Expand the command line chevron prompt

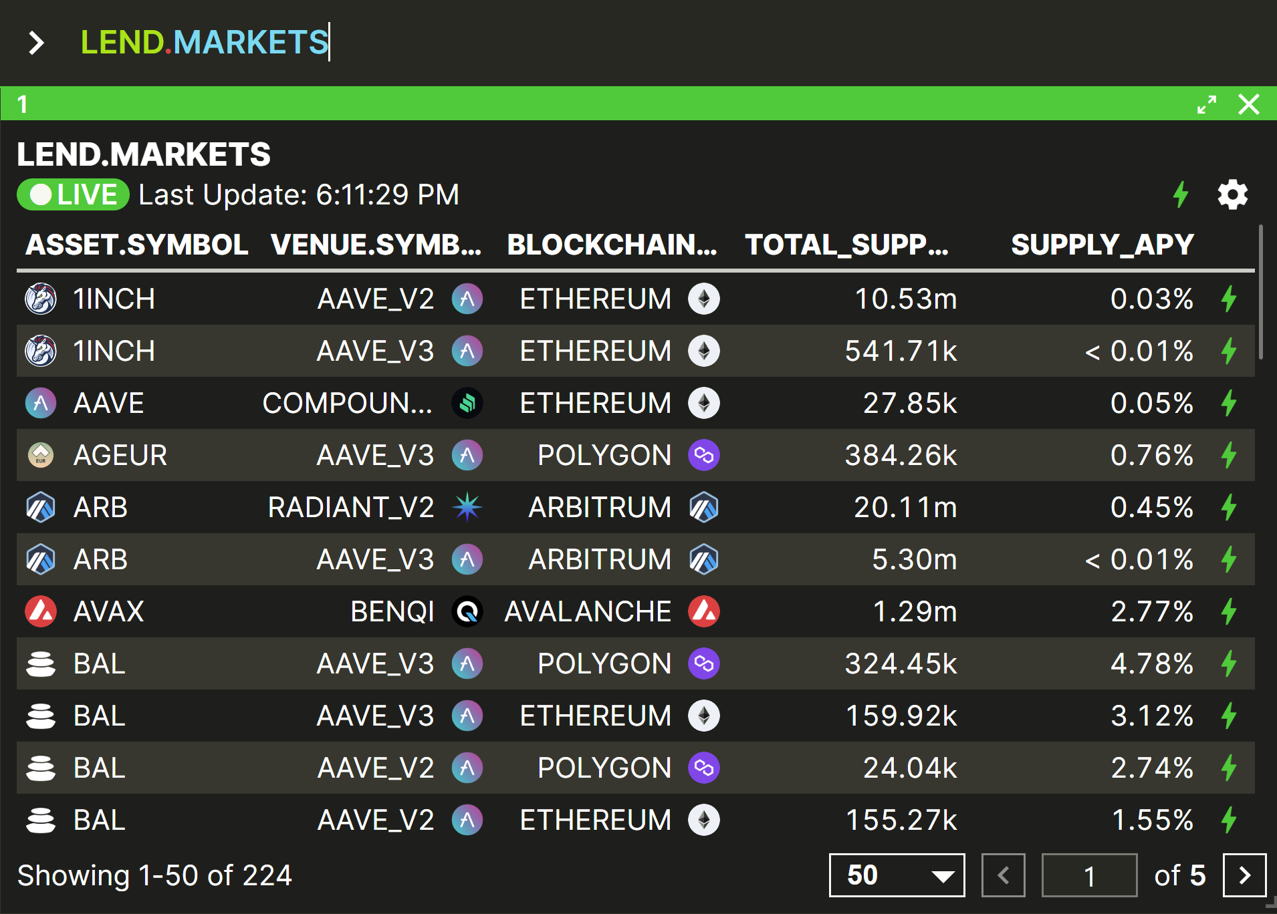pyautogui.click(x=37, y=43)
